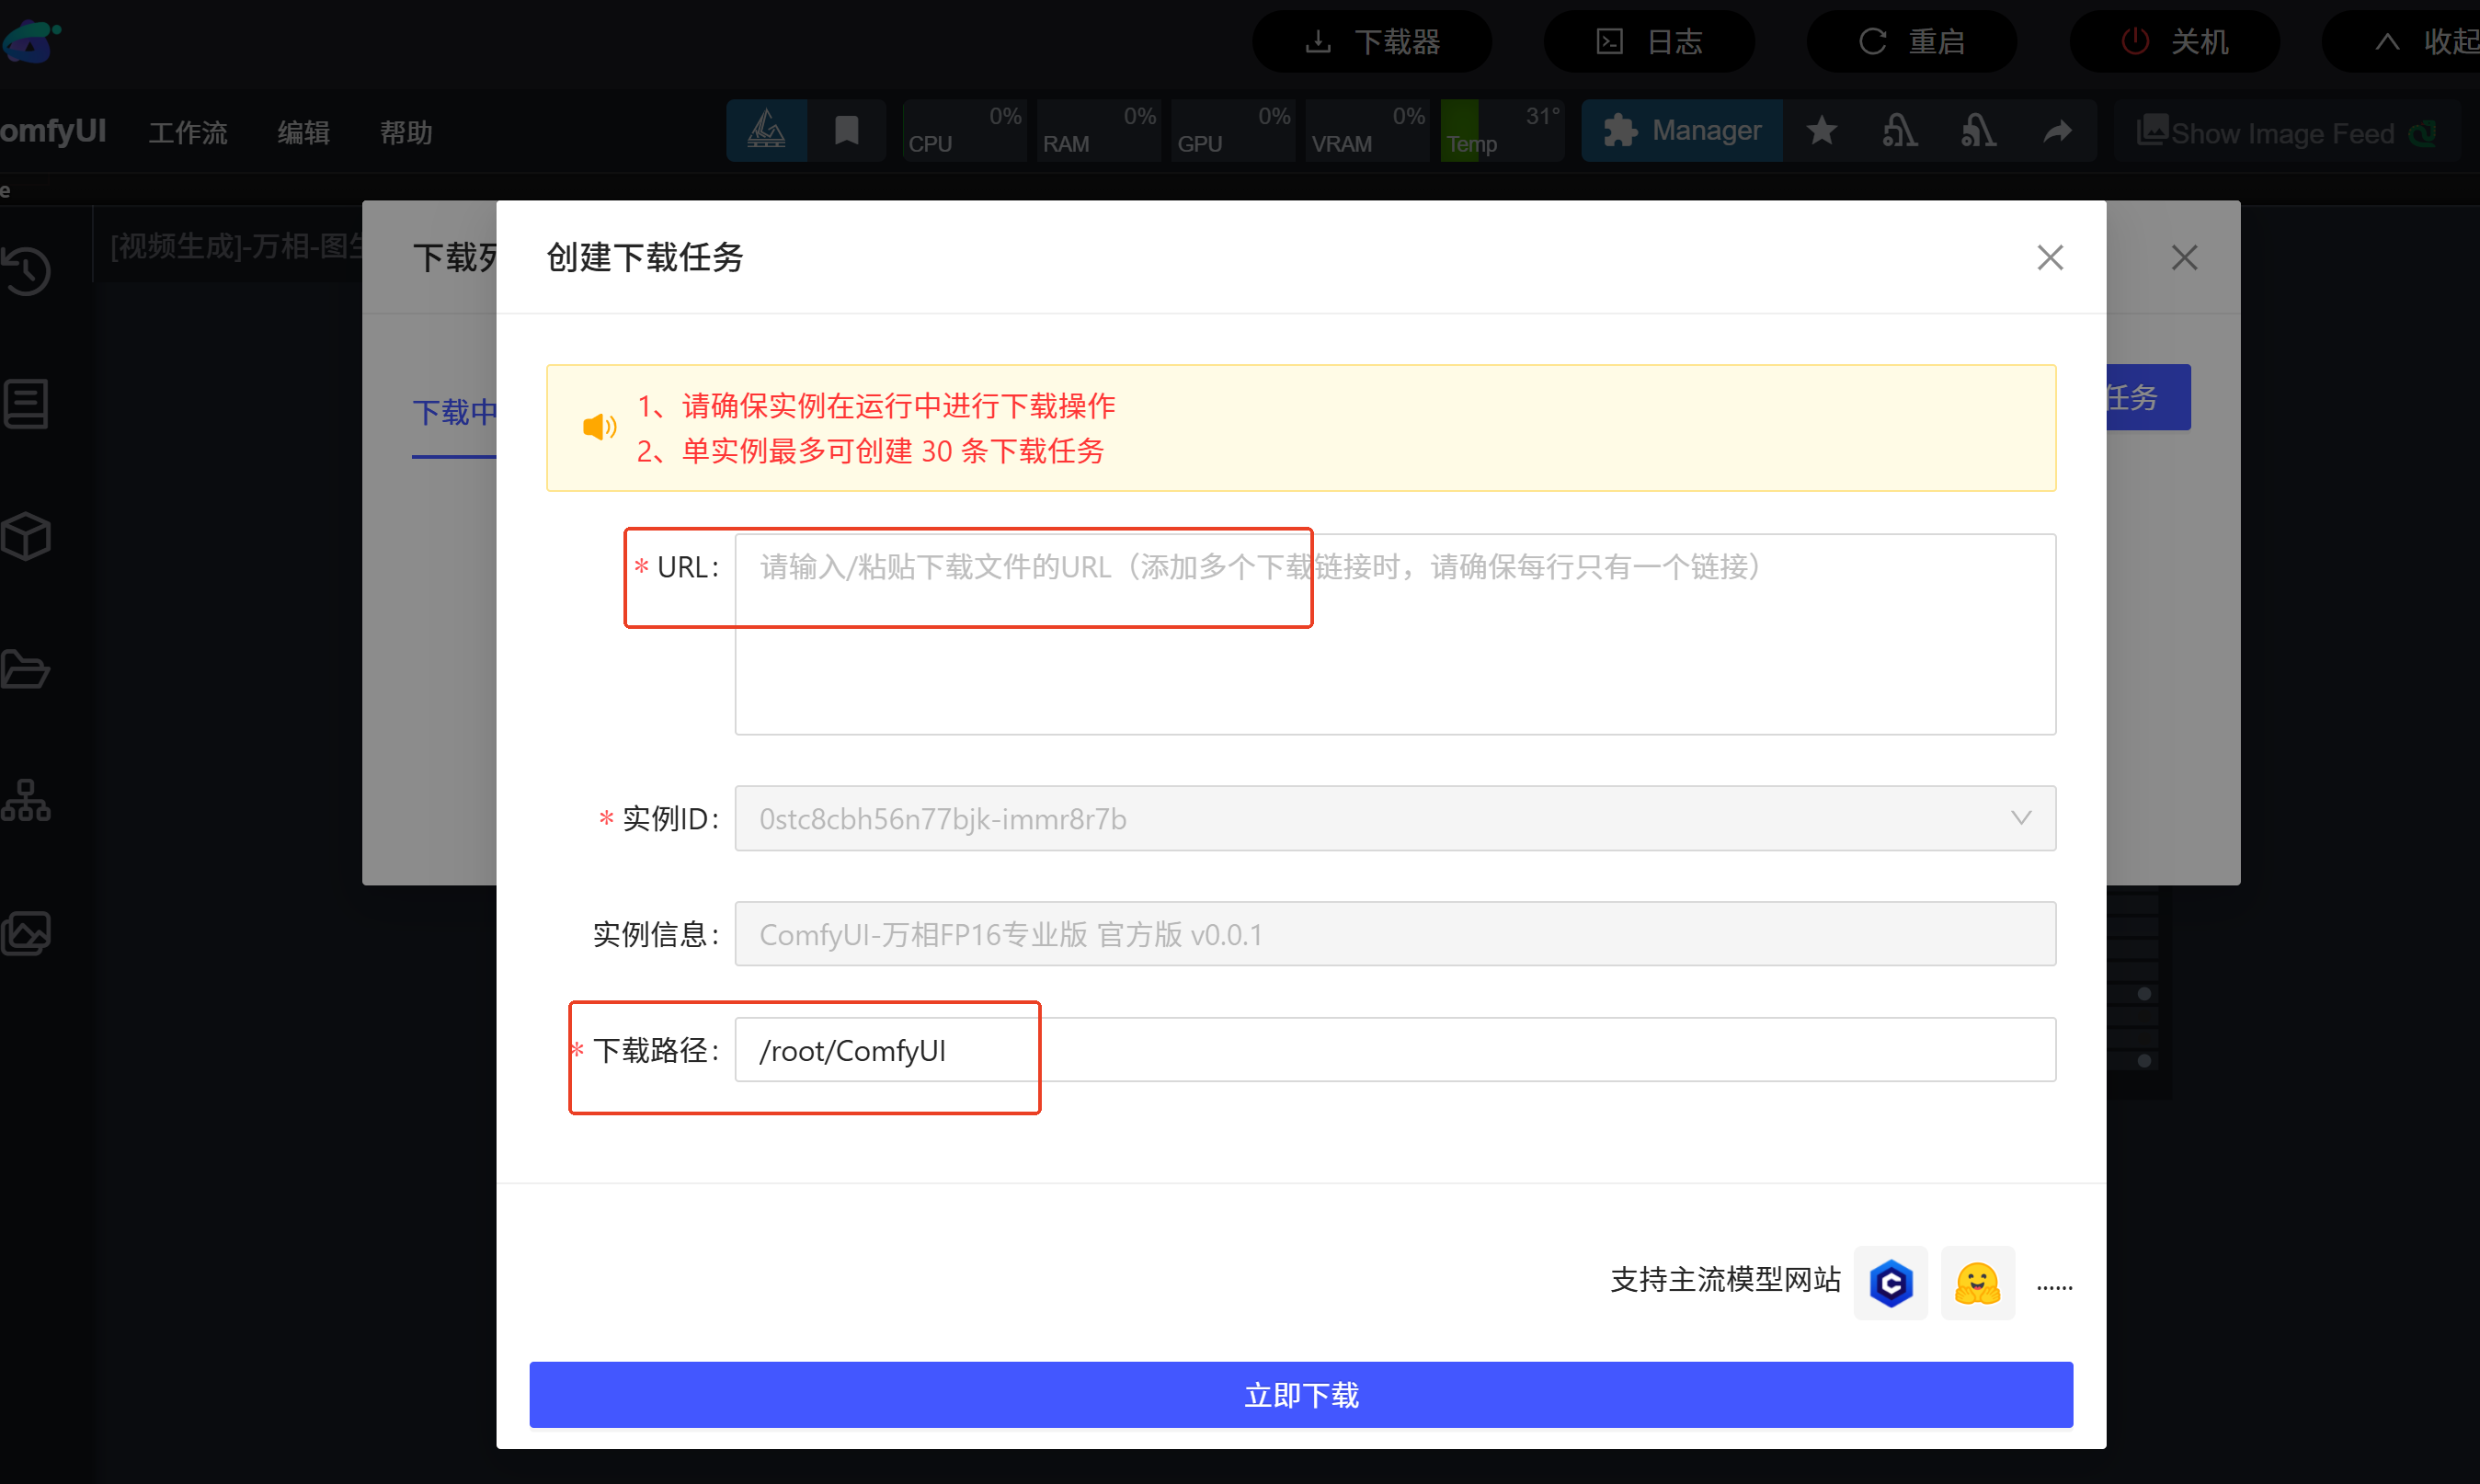The width and height of the screenshot is (2480, 1484).
Task: Click into the URL text area
Action: pos(1395,634)
